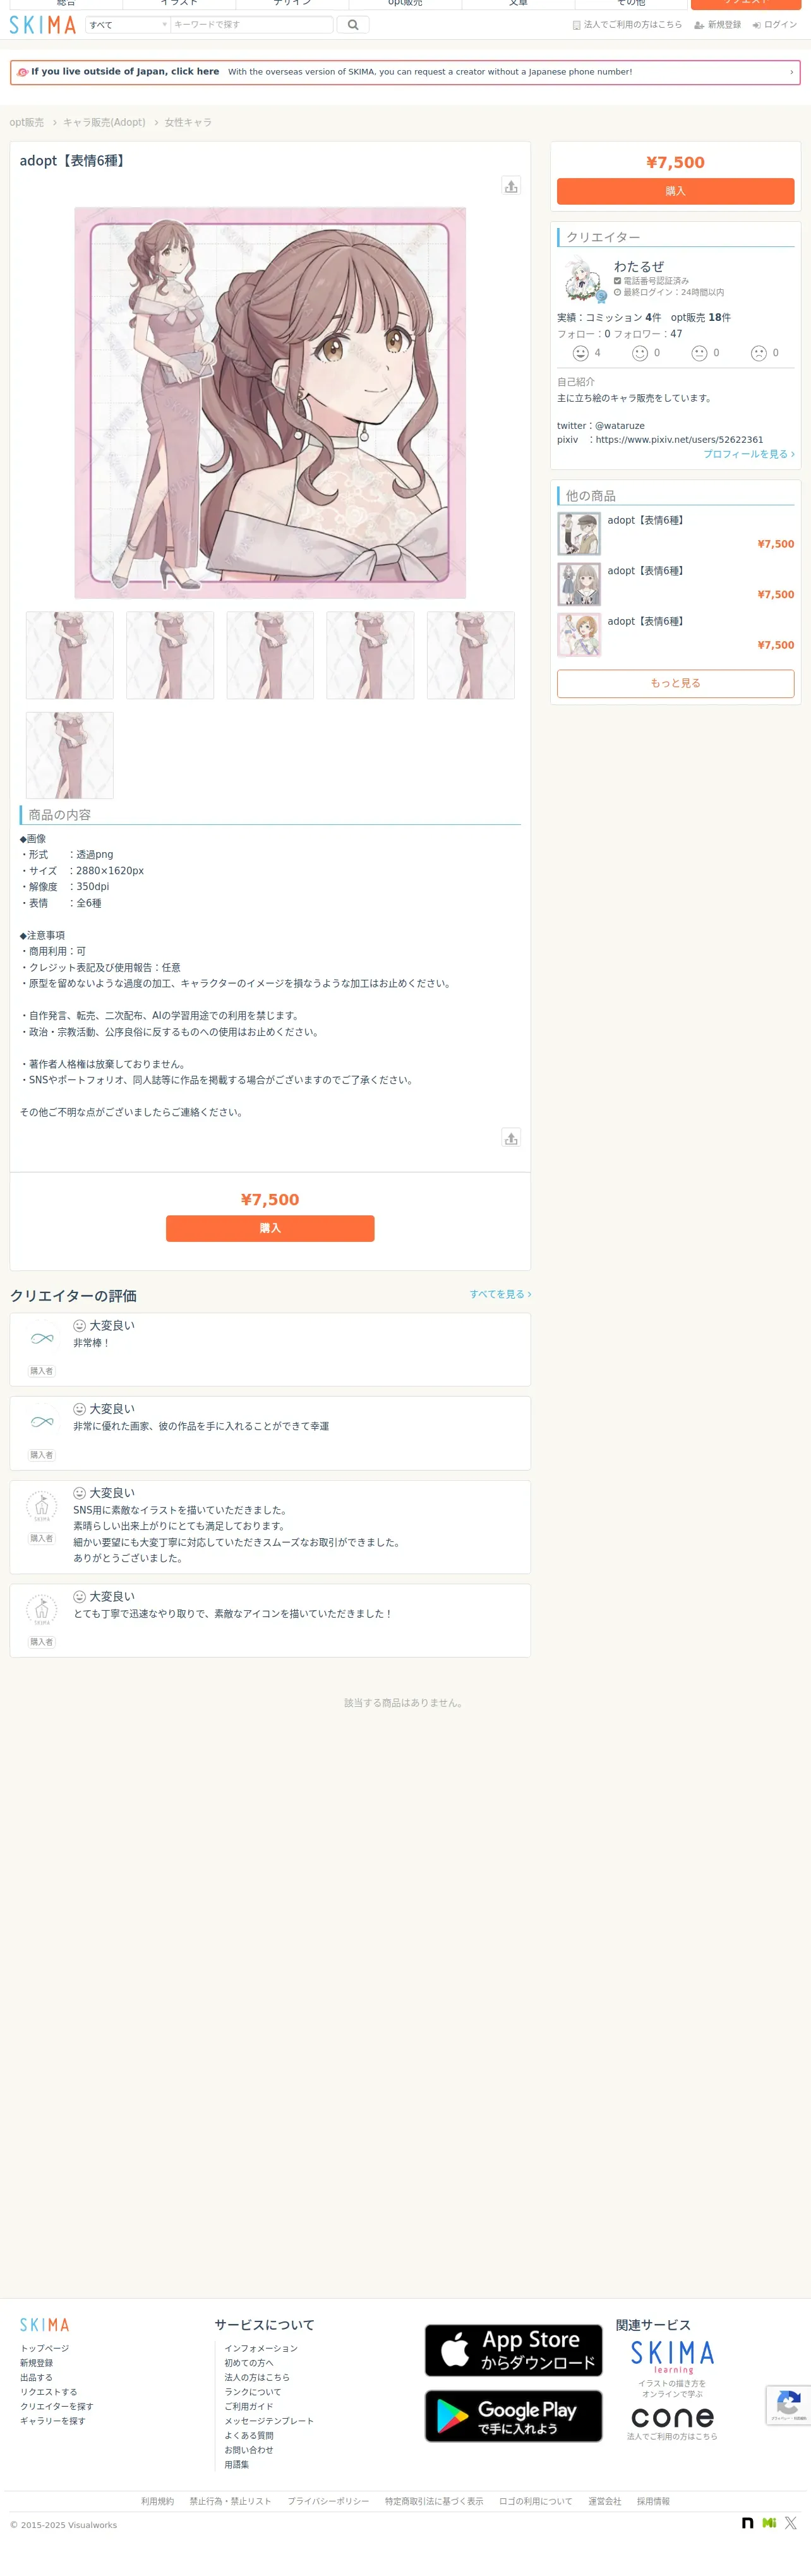Click the green Mi icon in footer
The width and height of the screenshot is (811, 2576).
coord(769,2523)
